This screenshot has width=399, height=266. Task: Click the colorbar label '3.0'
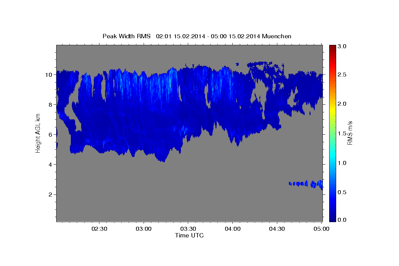pos(342,47)
